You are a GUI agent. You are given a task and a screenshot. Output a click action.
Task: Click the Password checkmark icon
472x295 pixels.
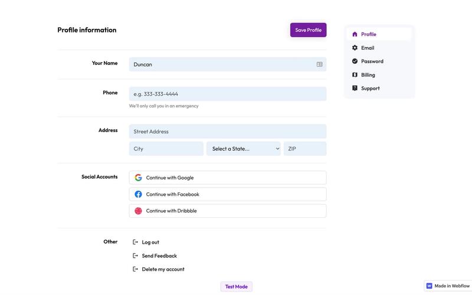coord(355,61)
